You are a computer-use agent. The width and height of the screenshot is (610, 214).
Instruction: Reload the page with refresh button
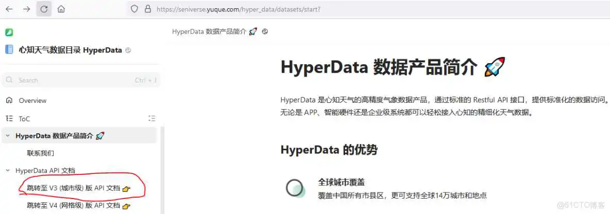click(44, 9)
